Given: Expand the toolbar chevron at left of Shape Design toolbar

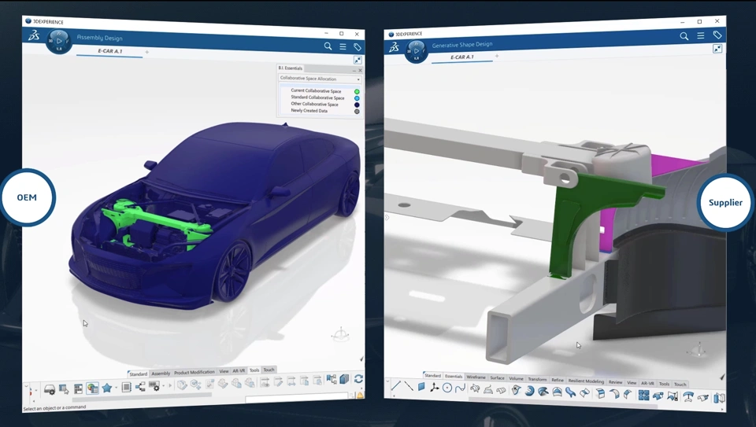Looking at the screenshot, I should tap(387, 381).
